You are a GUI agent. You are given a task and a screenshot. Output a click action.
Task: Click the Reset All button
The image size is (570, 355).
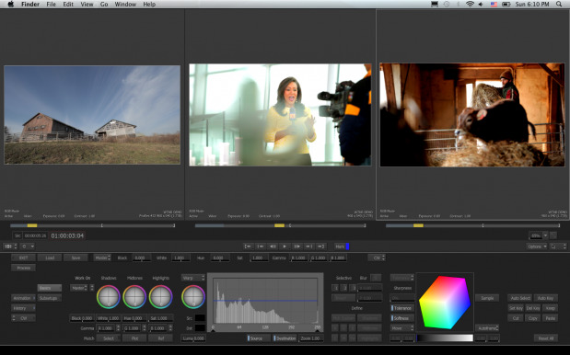[546, 338]
